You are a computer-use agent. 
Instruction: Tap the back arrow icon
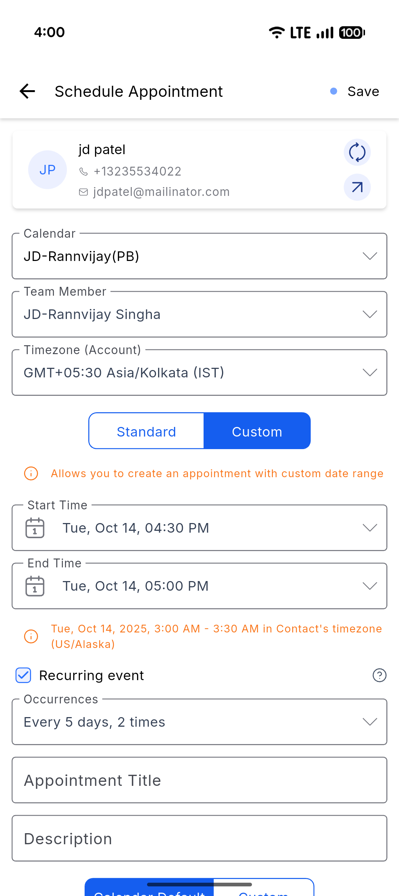27,91
